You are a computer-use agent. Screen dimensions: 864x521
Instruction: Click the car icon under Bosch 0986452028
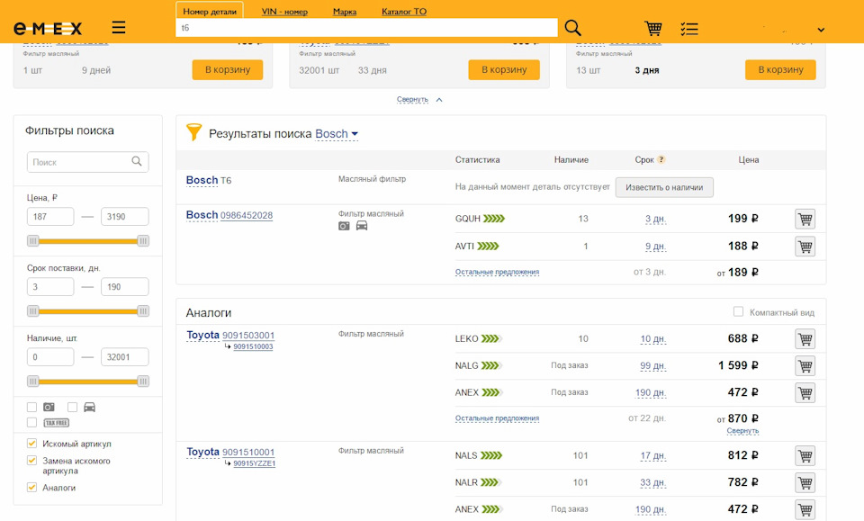point(362,226)
